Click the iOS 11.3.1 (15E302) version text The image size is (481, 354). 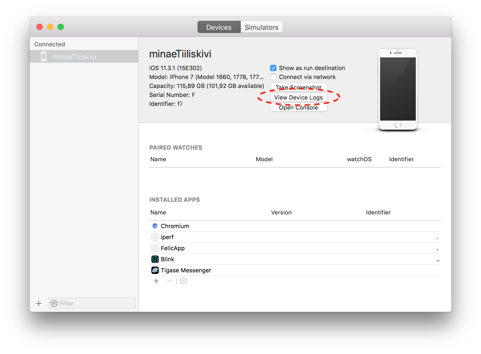pyautogui.click(x=176, y=68)
